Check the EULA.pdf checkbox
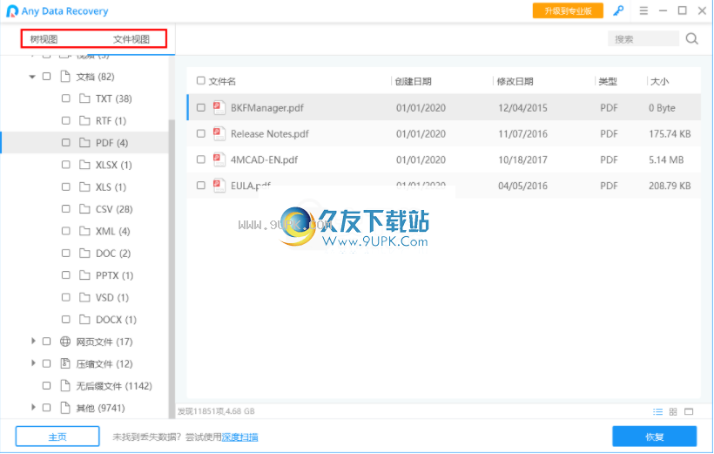 coord(201,186)
